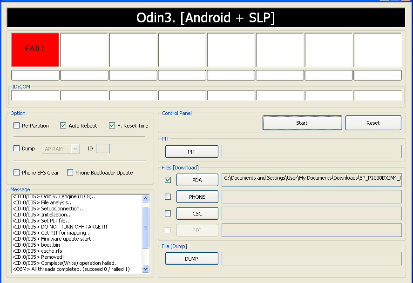Click the "File [Dump]" group label
Screen dimensions: 413x283
tap(174, 246)
